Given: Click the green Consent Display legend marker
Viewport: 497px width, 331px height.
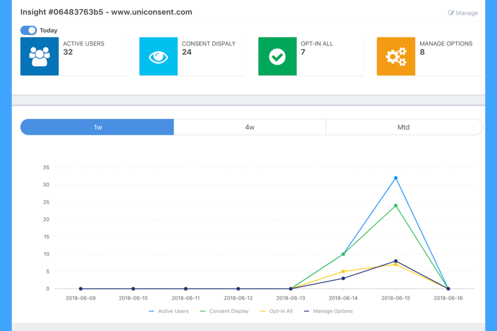Looking at the screenshot, I should [202, 311].
